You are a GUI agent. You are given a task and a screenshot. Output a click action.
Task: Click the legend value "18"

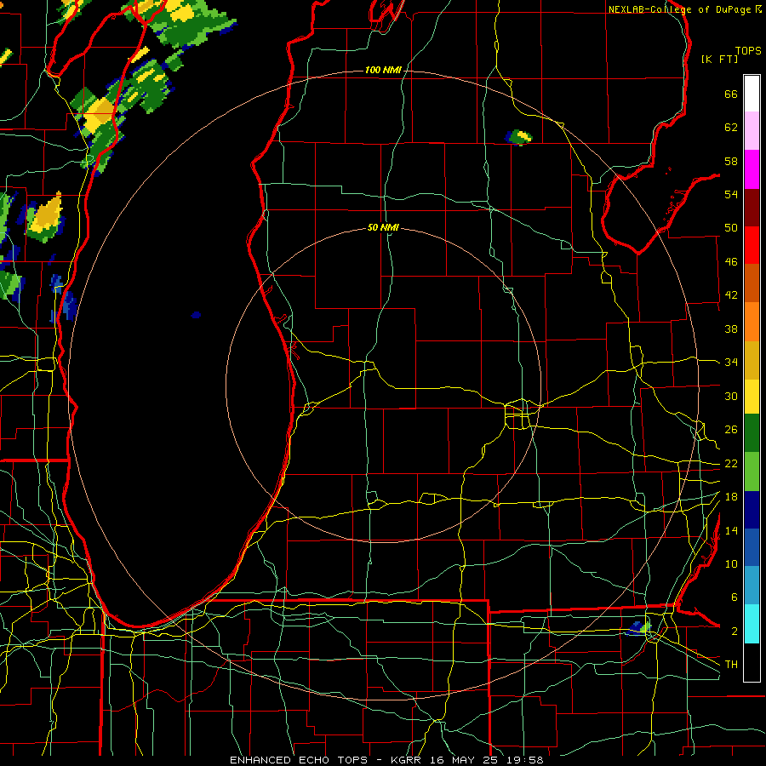click(x=731, y=497)
